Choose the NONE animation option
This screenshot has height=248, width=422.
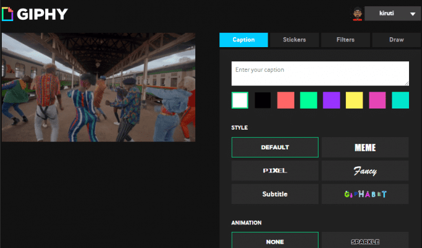(x=275, y=241)
